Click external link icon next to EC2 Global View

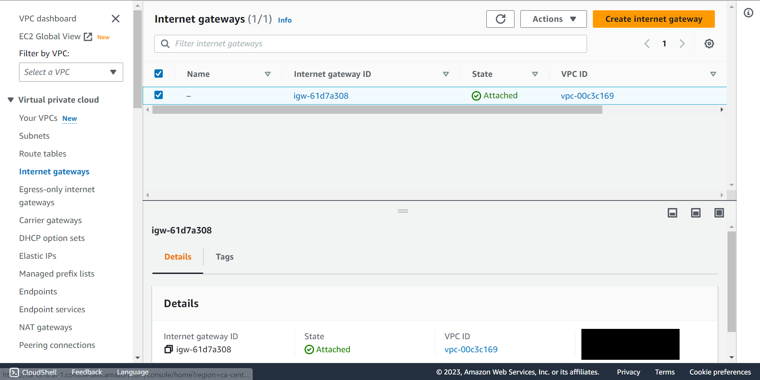click(x=88, y=37)
